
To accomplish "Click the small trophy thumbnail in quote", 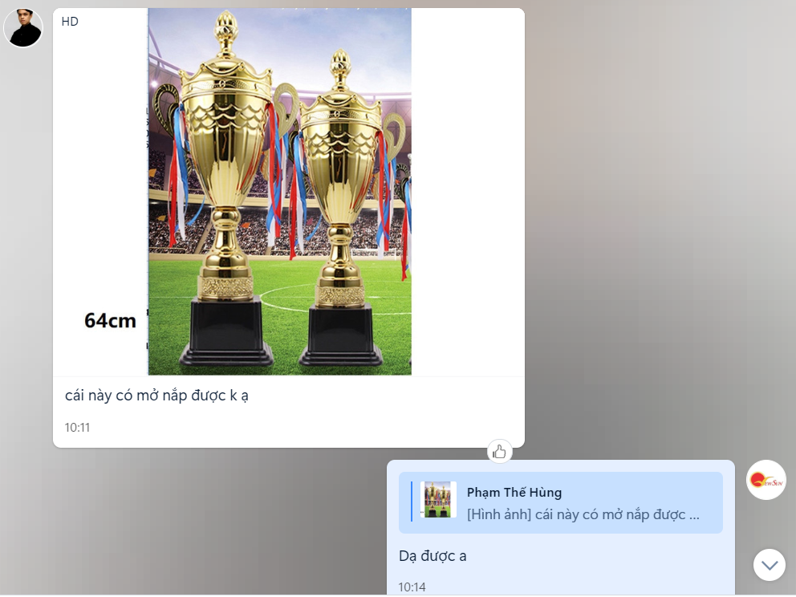I will [x=438, y=500].
